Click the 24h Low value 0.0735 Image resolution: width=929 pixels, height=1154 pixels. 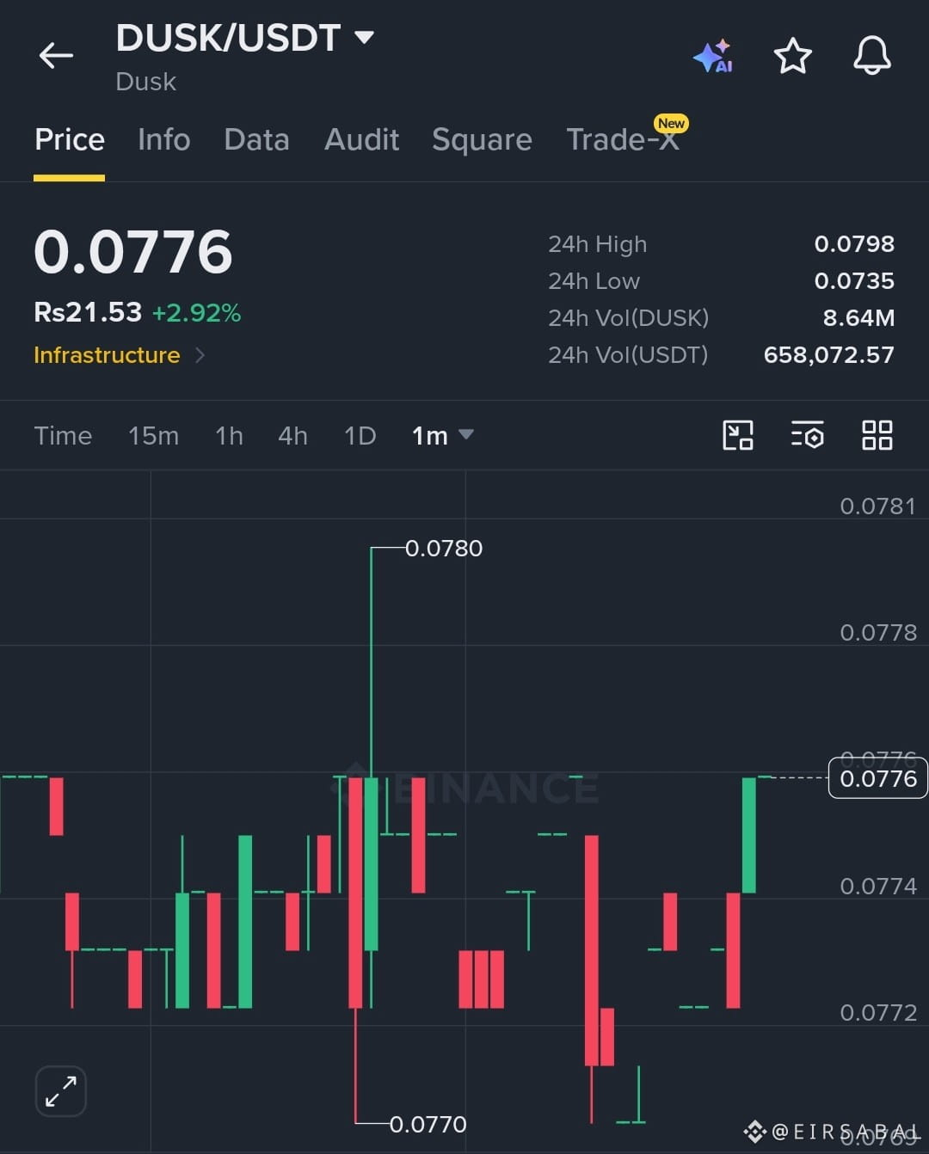coord(854,281)
